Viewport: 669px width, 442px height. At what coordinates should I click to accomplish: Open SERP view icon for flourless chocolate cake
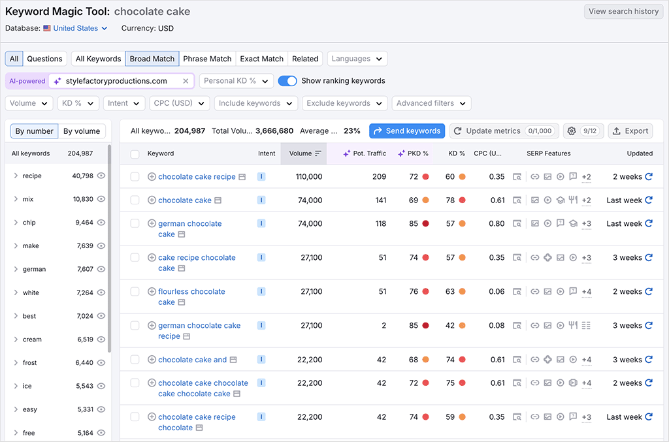tap(517, 292)
